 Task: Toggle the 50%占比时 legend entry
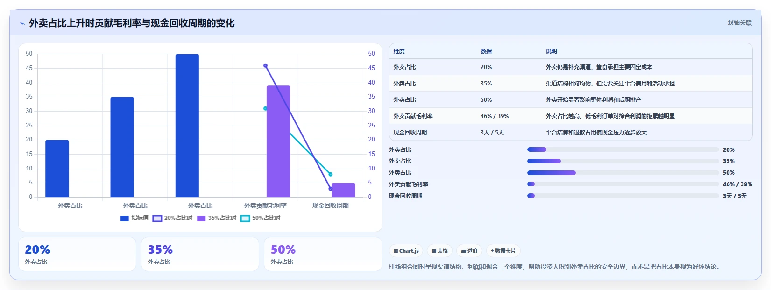tap(261, 218)
